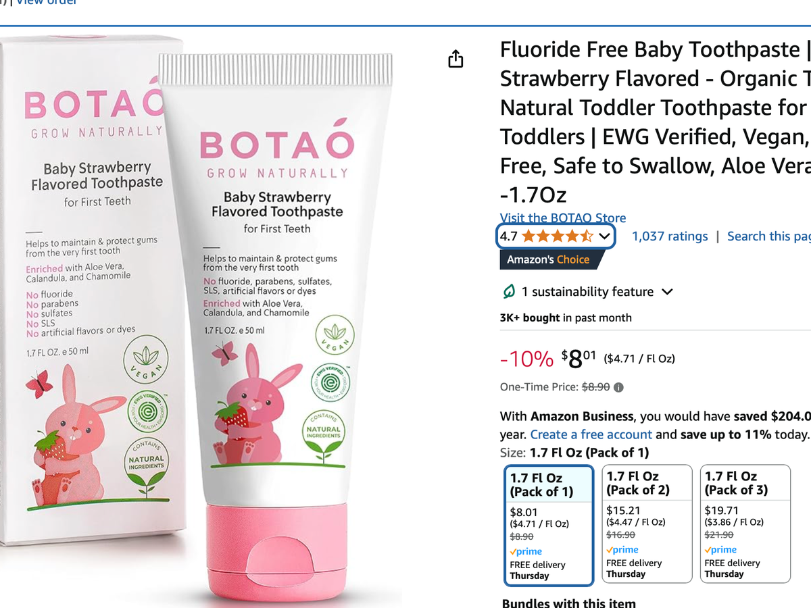Image resolution: width=811 pixels, height=608 pixels.
Task: Click the Search this page link
Action: point(769,236)
